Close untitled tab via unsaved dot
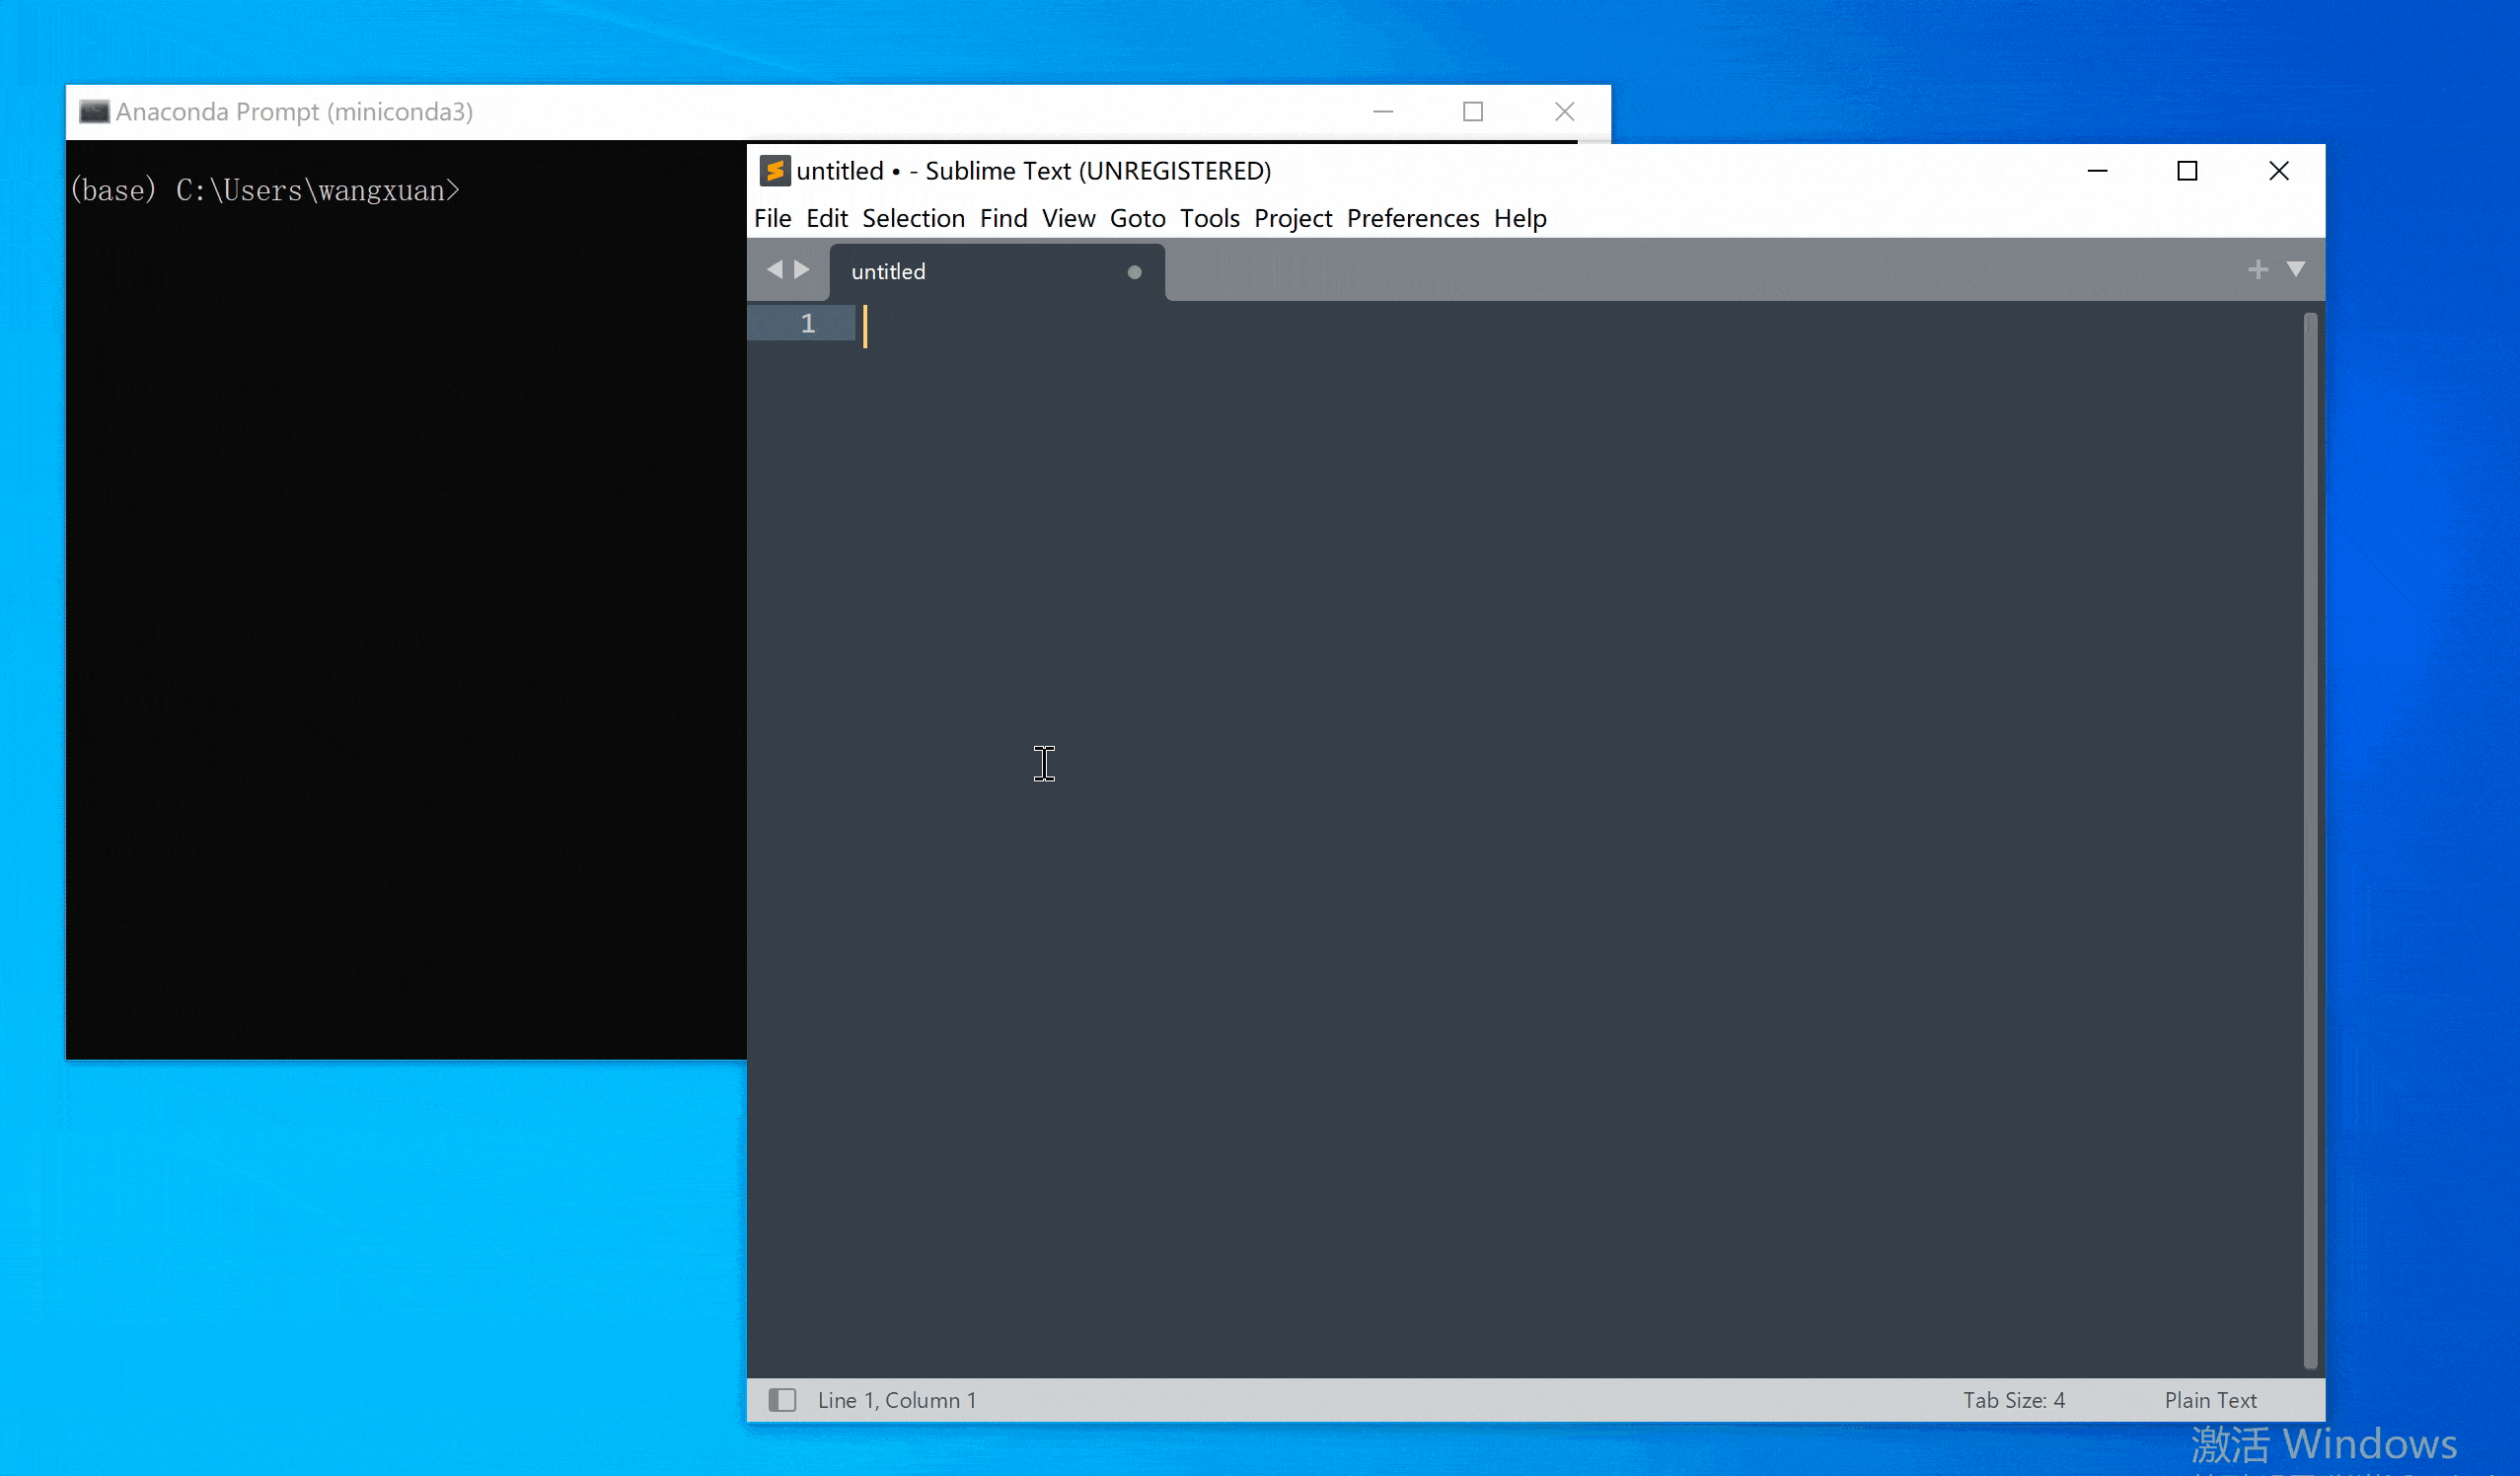The height and width of the screenshot is (1476, 2520). tap(1134, 272)
